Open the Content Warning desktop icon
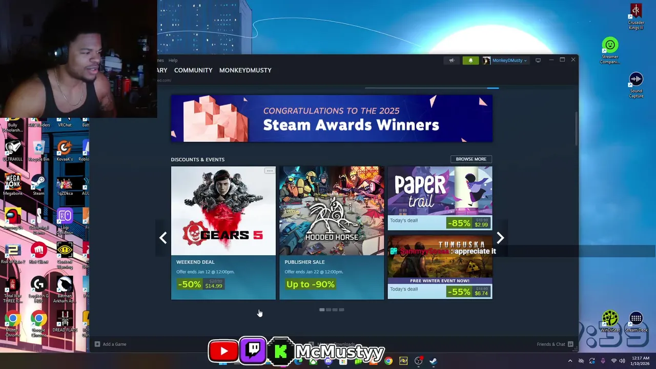 pyautogui.click(x=65, y=256)
